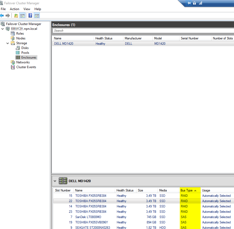Sort enclosures by Health Status column
The height and width of the screenshot is (229, 234).
pos(104,38)
